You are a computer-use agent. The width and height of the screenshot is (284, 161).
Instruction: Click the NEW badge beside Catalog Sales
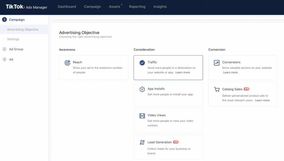tap(246, 89)
